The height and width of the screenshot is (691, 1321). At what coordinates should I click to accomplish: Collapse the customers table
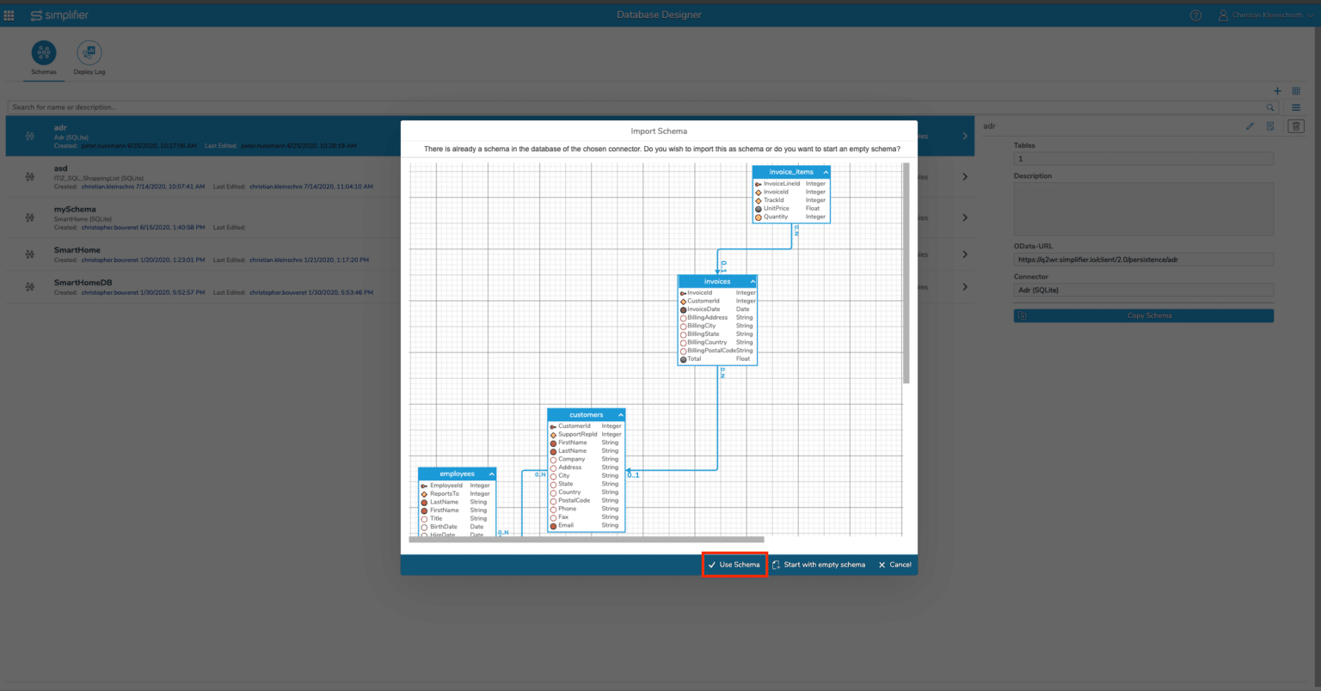tap(620, 415)
